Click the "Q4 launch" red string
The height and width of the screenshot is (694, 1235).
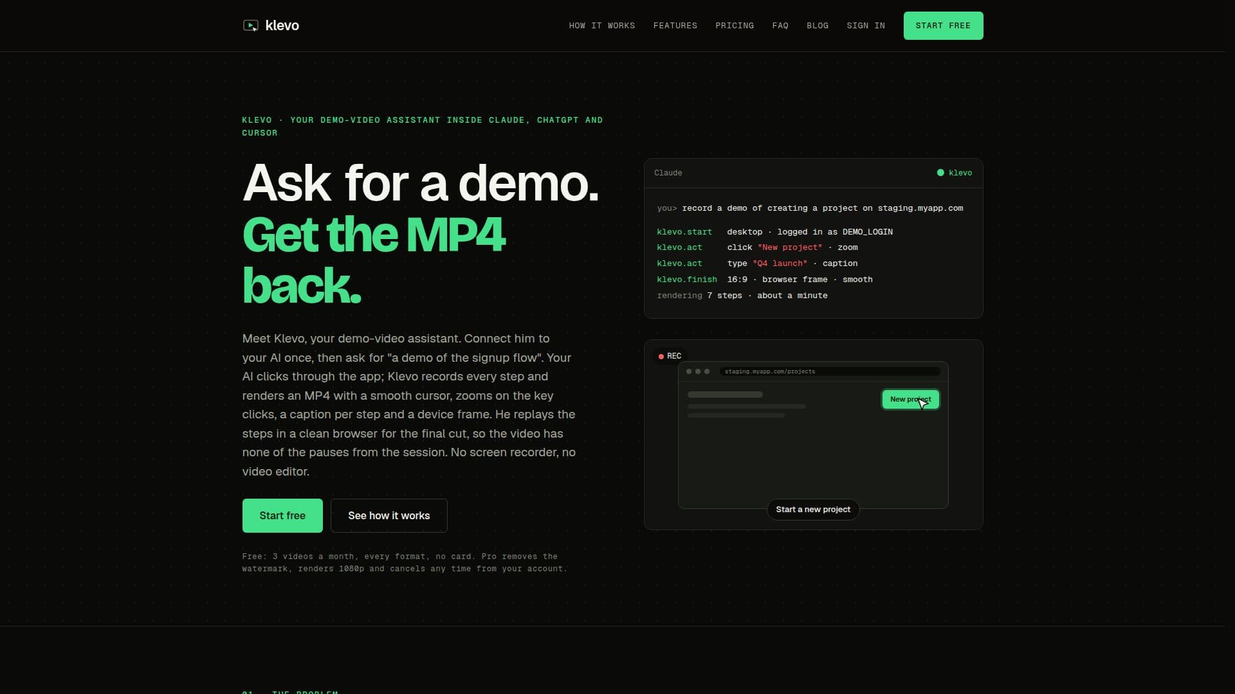point(780,263)
